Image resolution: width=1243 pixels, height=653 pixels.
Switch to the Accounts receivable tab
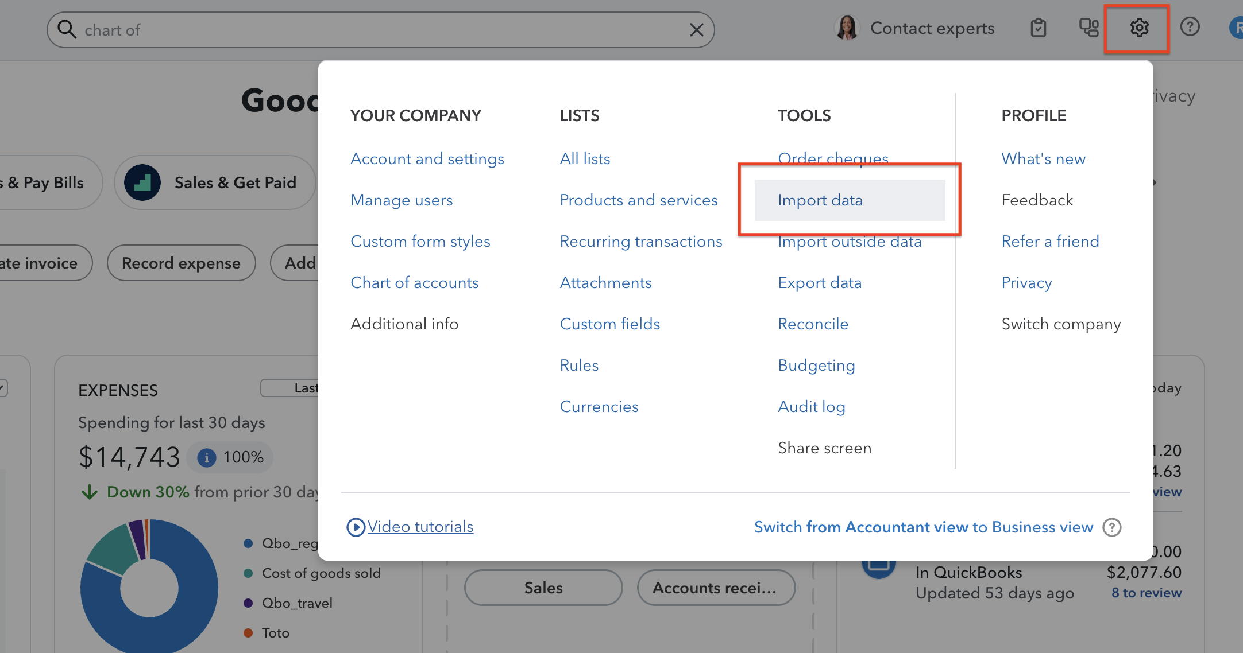715,588
